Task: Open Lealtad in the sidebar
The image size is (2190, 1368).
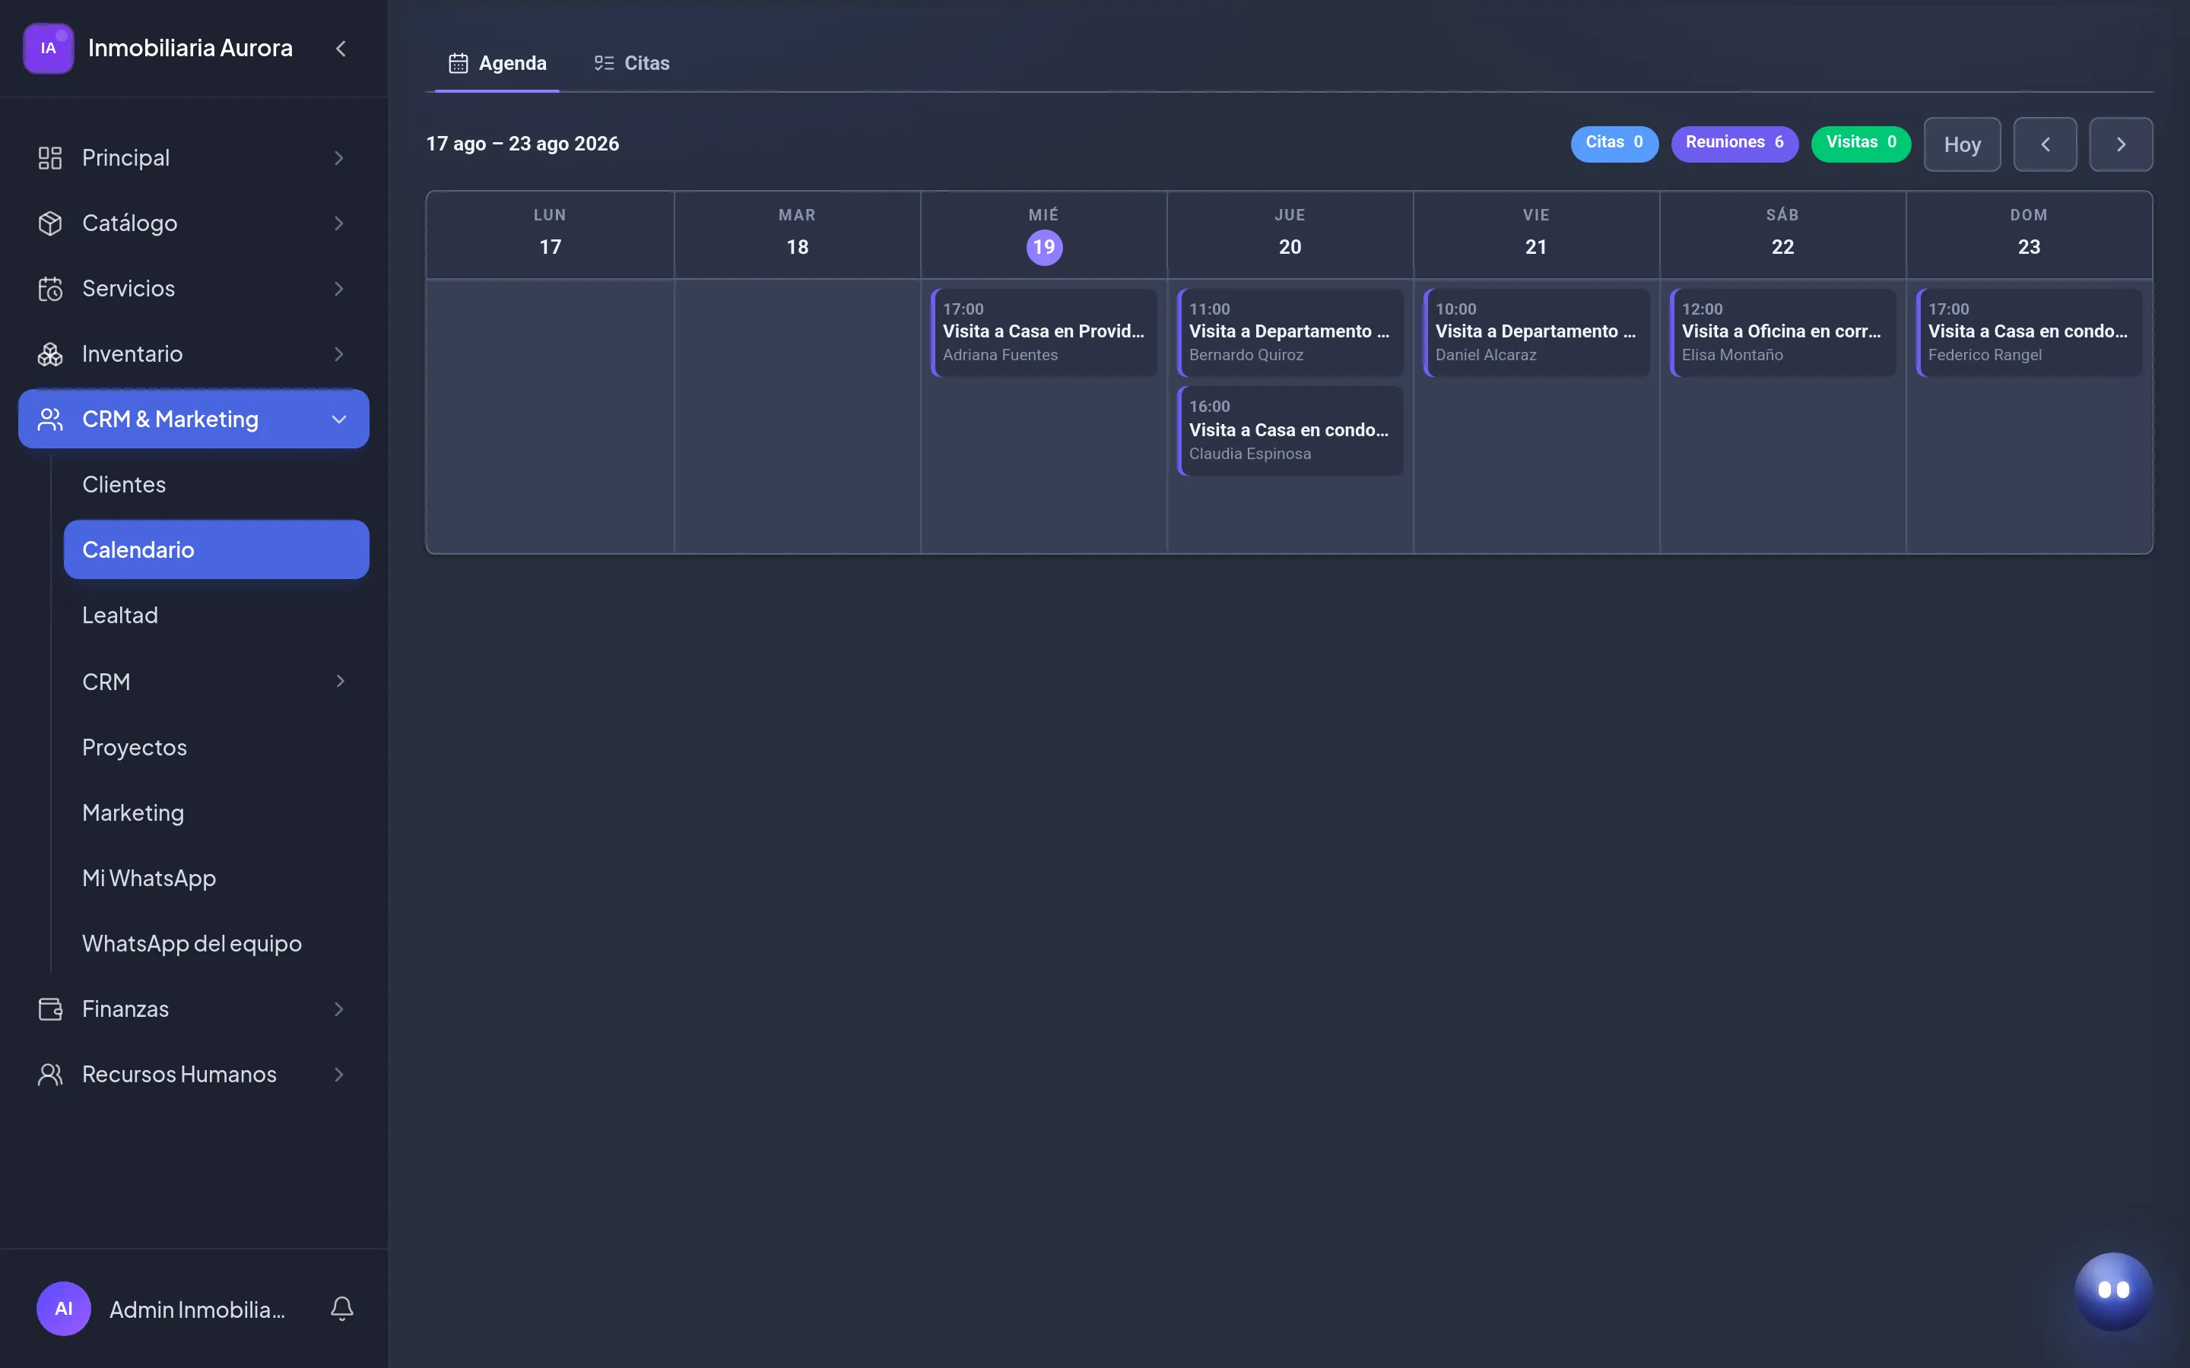Action: pyautogui.click(x=216, y=616)
